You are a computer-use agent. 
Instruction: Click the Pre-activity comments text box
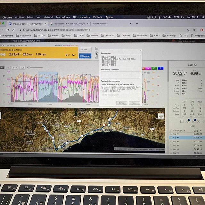(120, 75)
